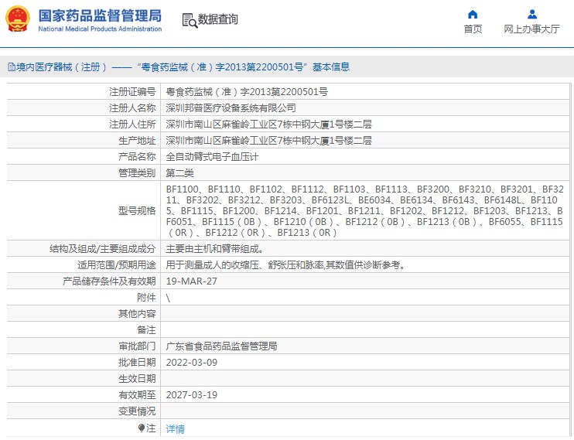The height and width of the screenshot is (440, 574).
Task: Click the 适用范围/预期用途 label
Action: (116, 264)
